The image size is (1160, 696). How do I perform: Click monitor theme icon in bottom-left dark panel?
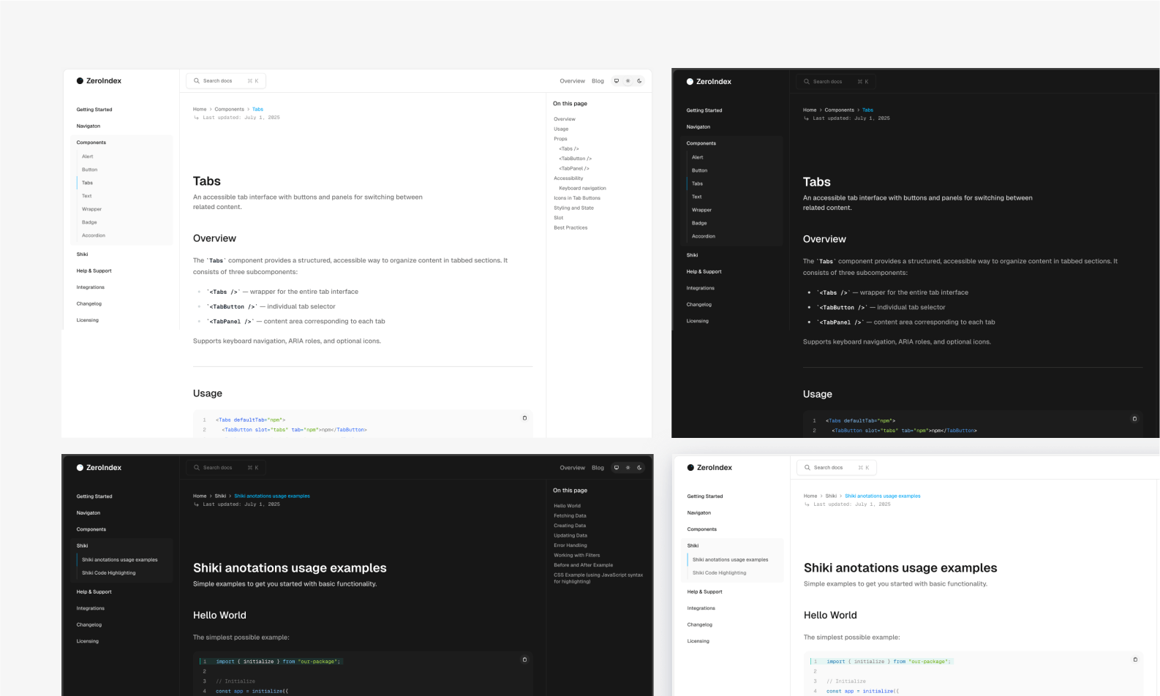[x=617, y=468]
